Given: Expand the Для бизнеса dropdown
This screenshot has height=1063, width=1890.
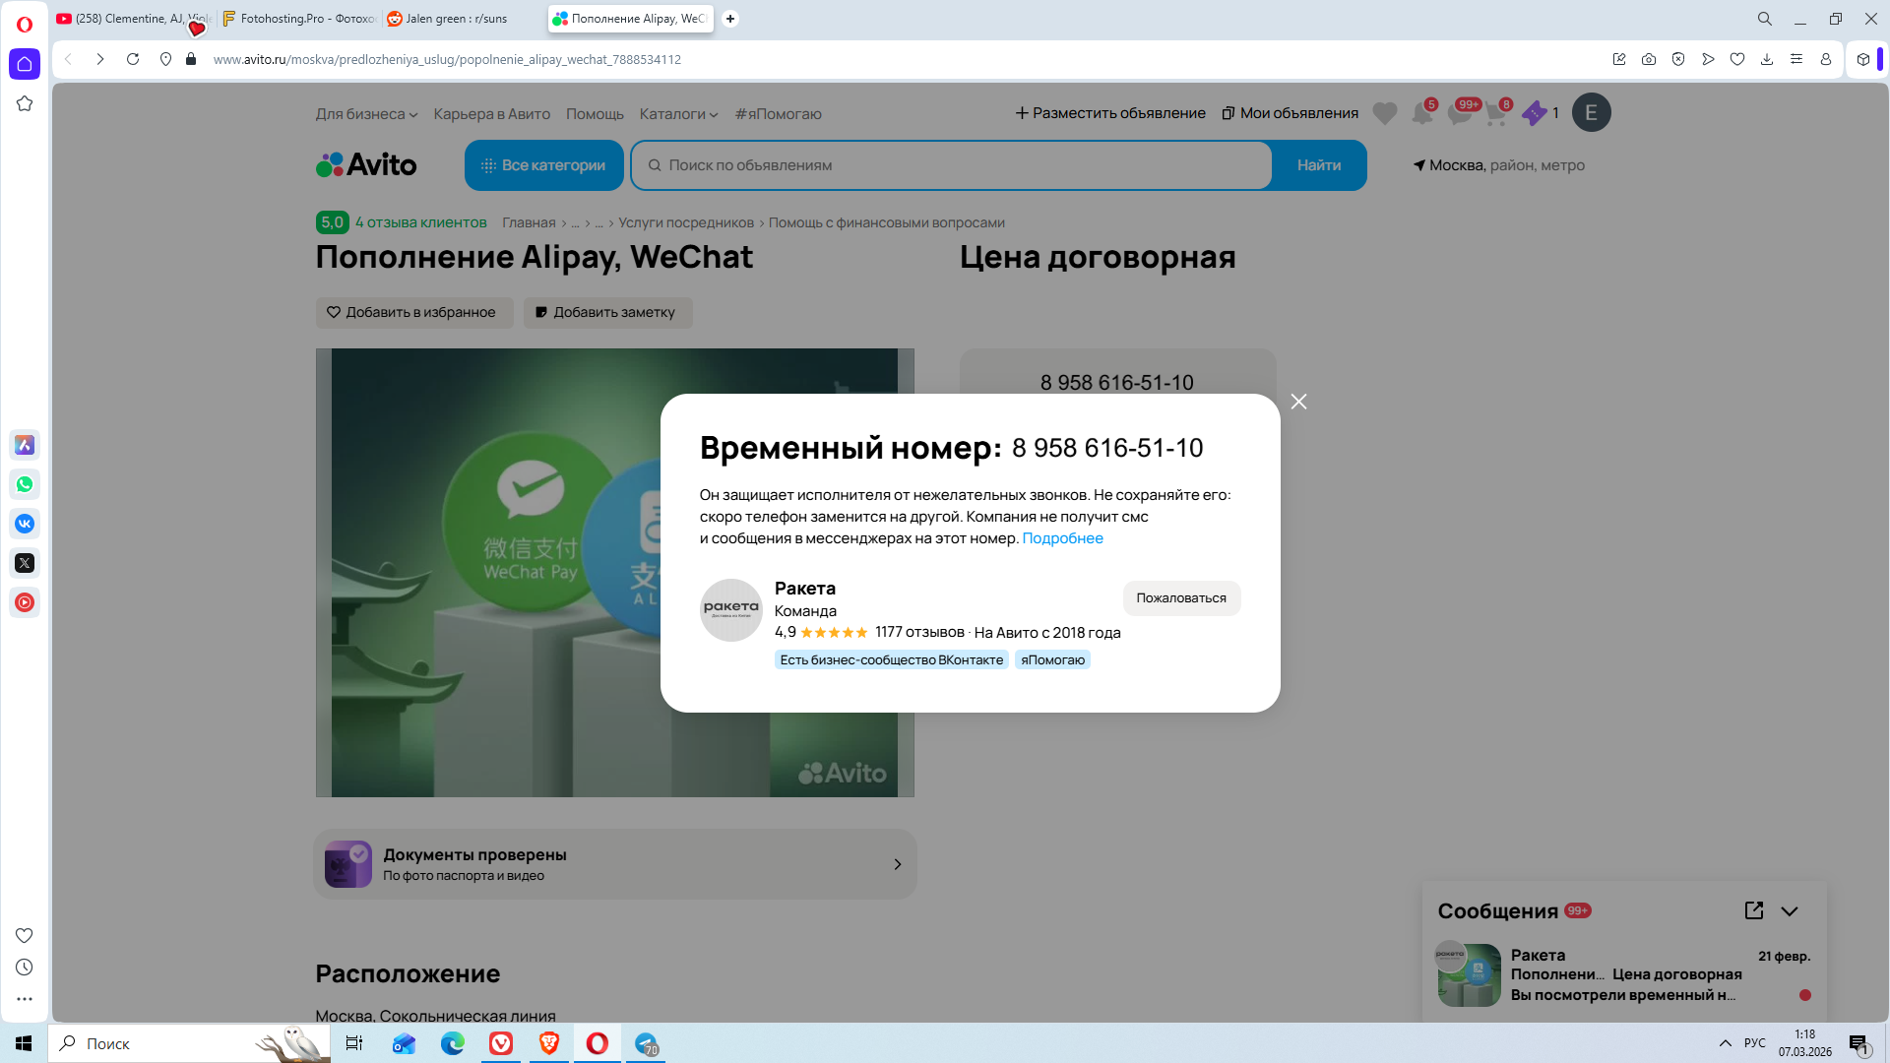Looking at the screenshot, I should [366, 114].
